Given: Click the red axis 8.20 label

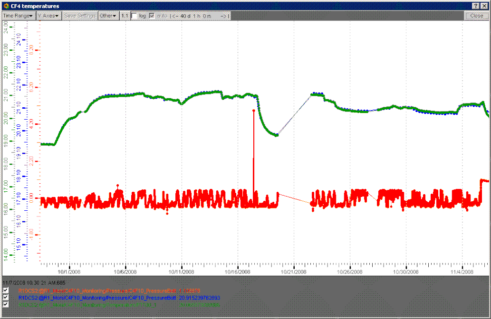Looking at the screenshot, I should (x=31, y=50).
